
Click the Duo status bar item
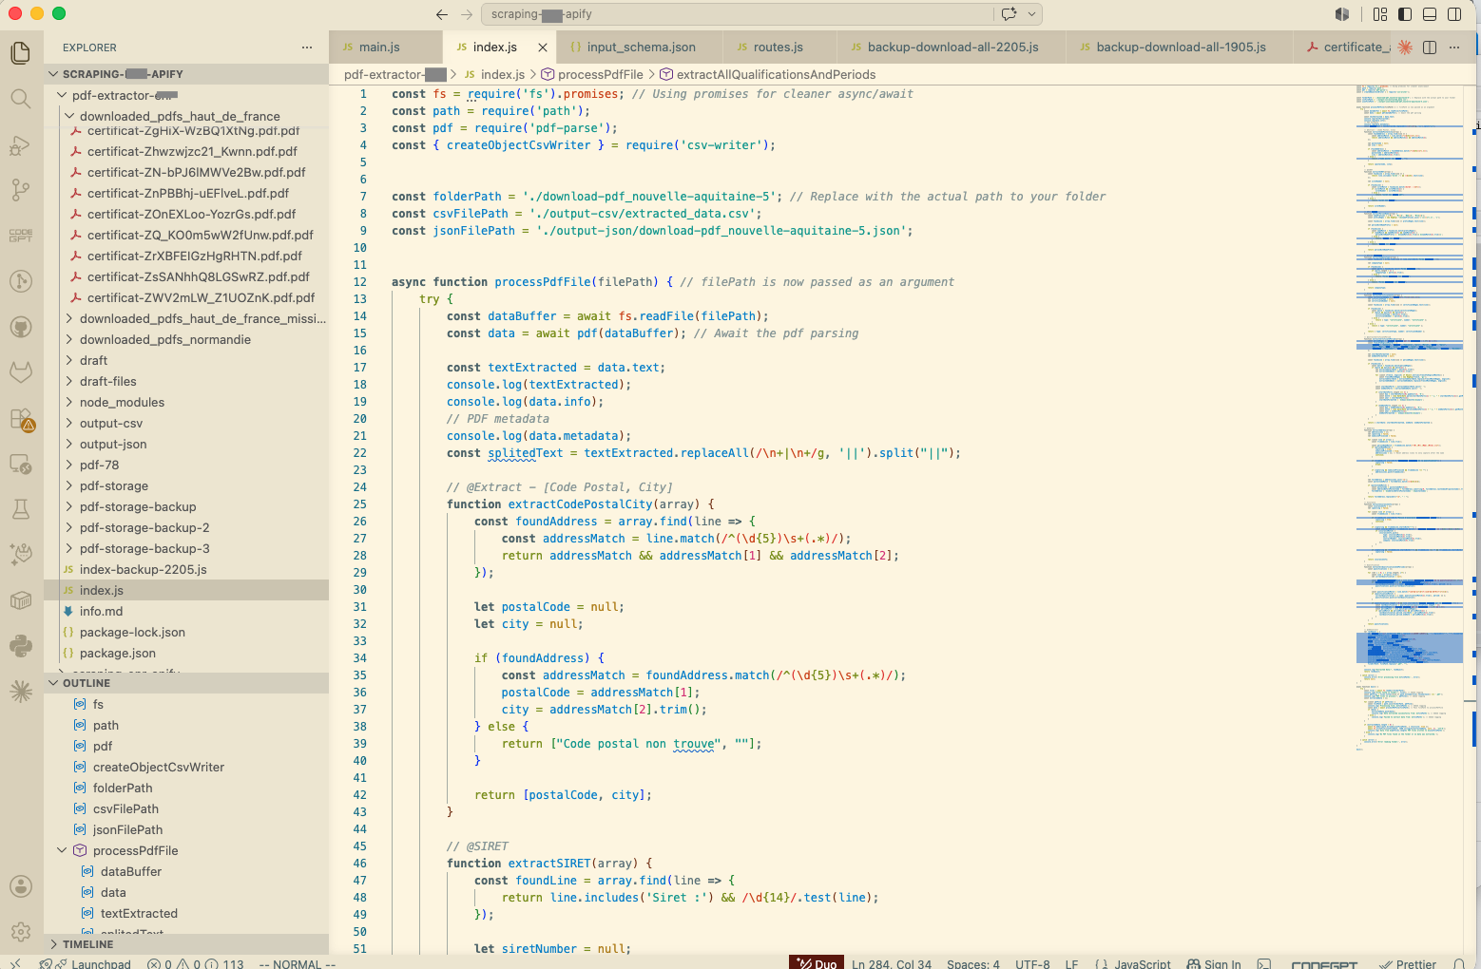(817, 963)
